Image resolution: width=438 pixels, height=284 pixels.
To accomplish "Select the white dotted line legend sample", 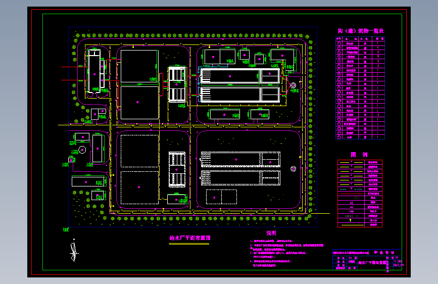I will coord(351,216).
